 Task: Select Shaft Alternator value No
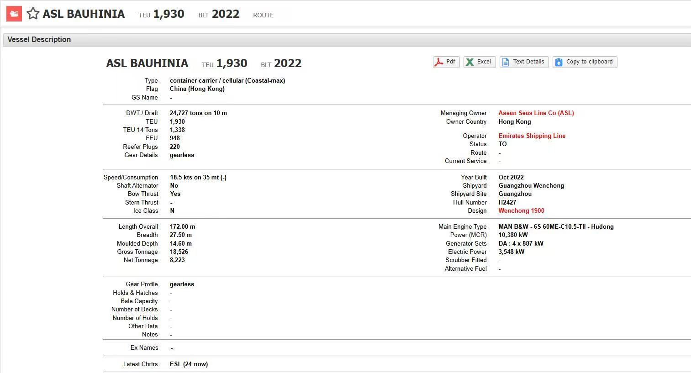click(x=174, y=186)
